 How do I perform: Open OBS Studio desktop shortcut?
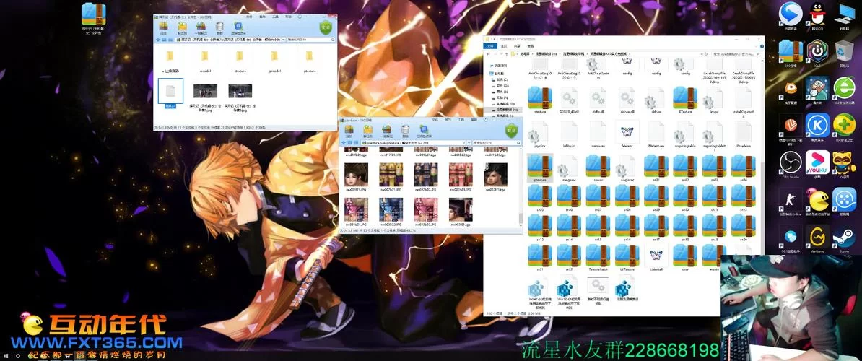pyautogui.click(x=791, y=165)
